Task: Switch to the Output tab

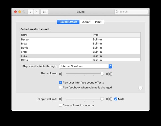Action: pos(86,22)
